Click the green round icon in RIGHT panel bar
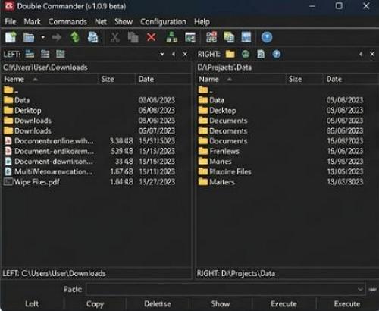Screen dimensions: 379x311 click(x=246, y=54)
